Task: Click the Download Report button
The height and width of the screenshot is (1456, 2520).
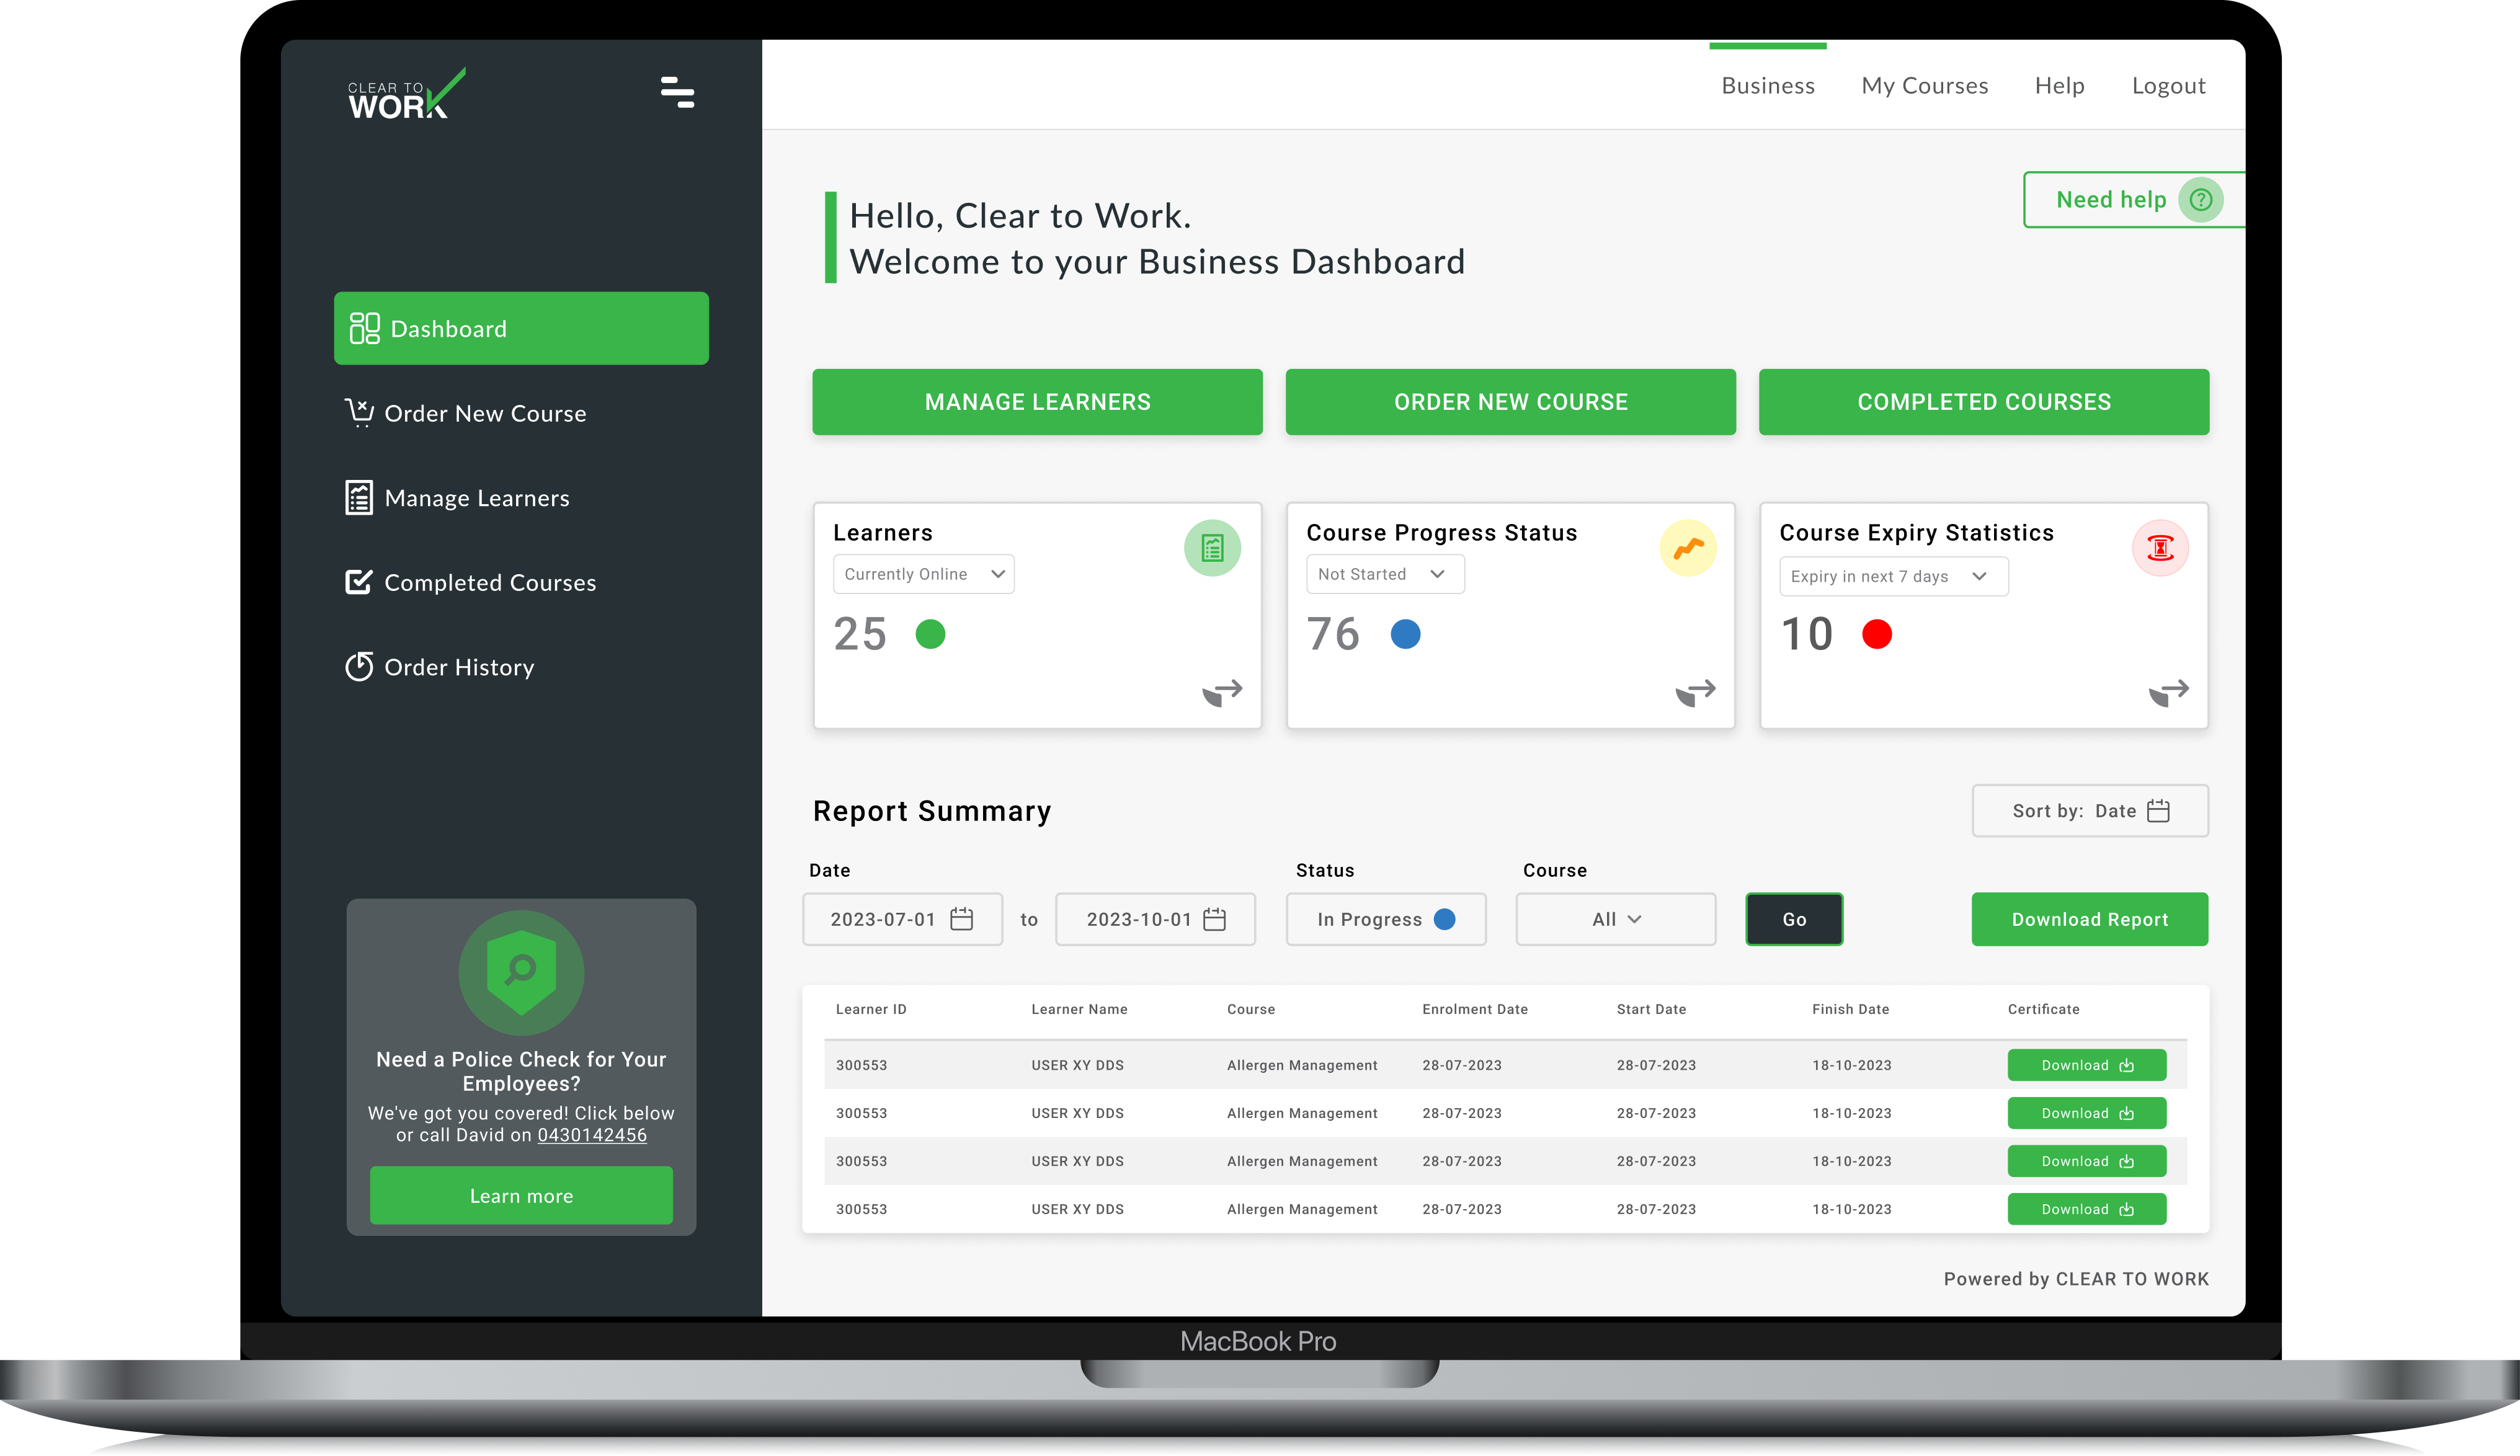Action: point(2089,919)
